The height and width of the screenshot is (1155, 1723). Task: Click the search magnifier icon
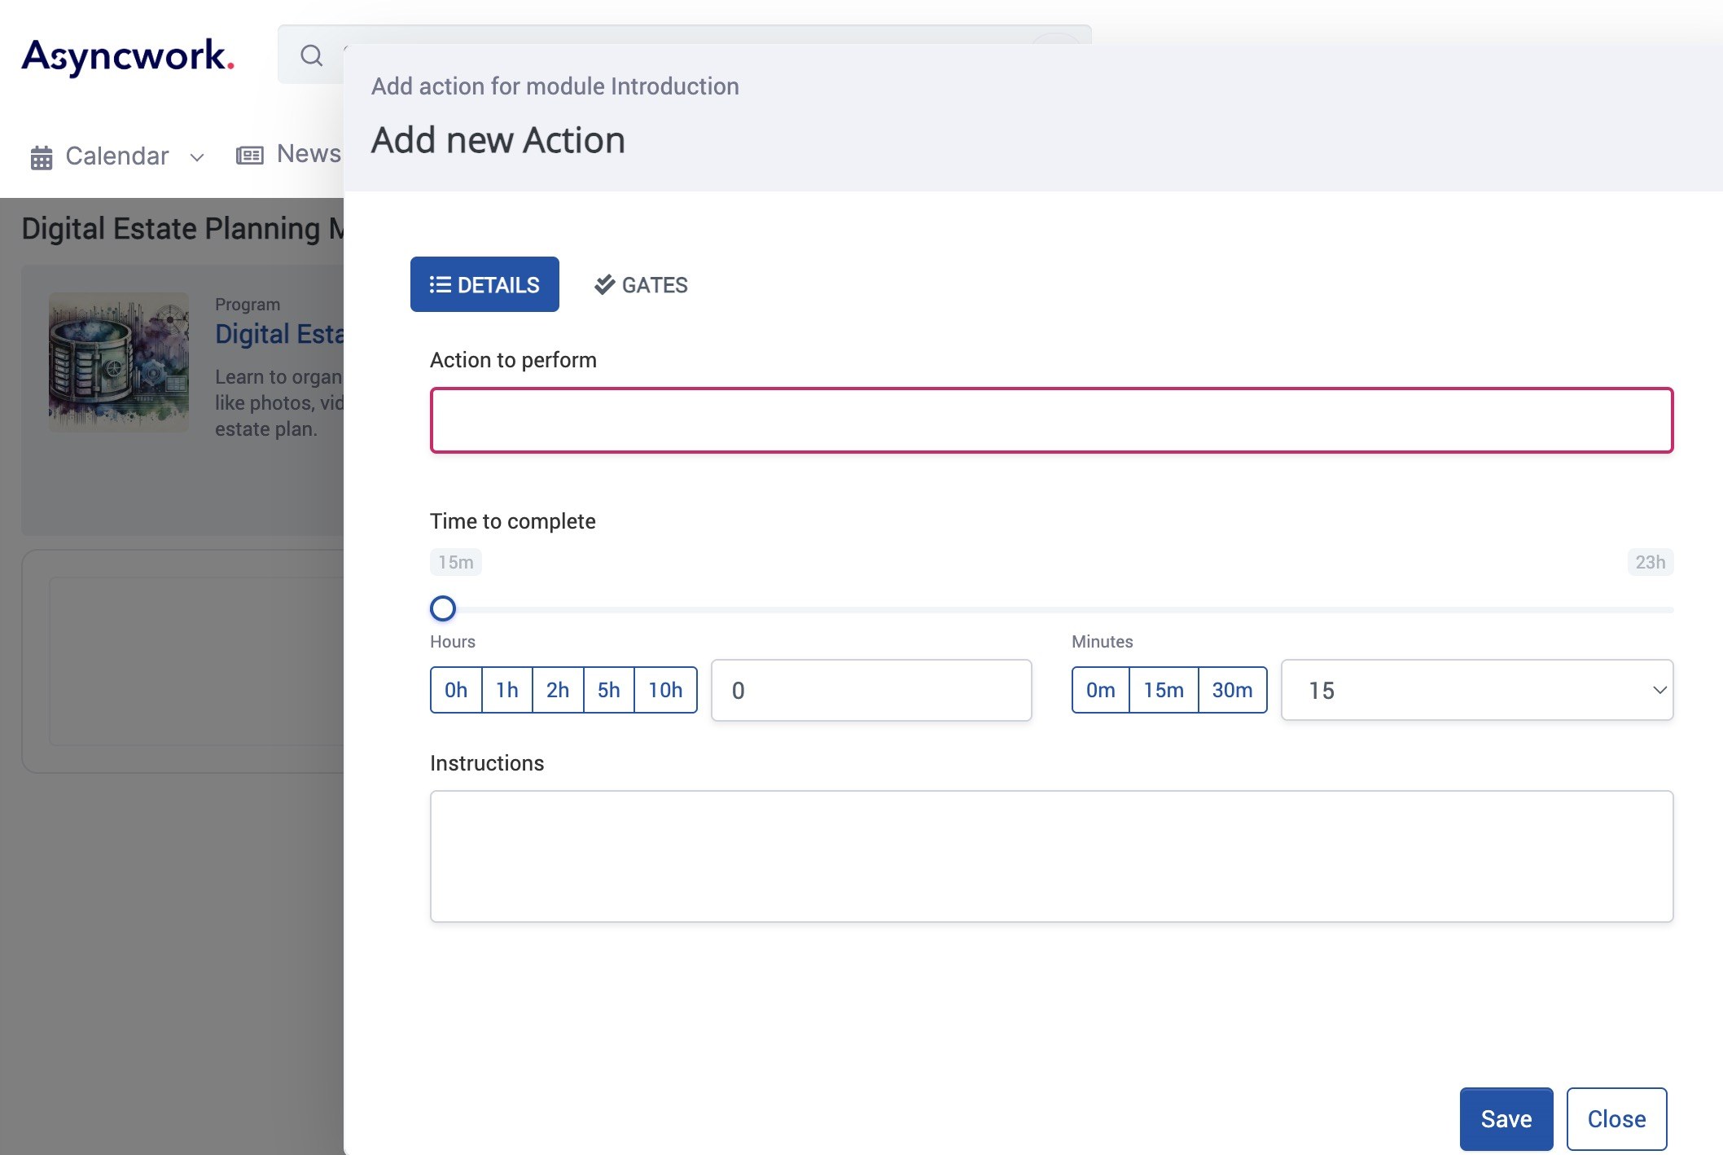point(311,55)
